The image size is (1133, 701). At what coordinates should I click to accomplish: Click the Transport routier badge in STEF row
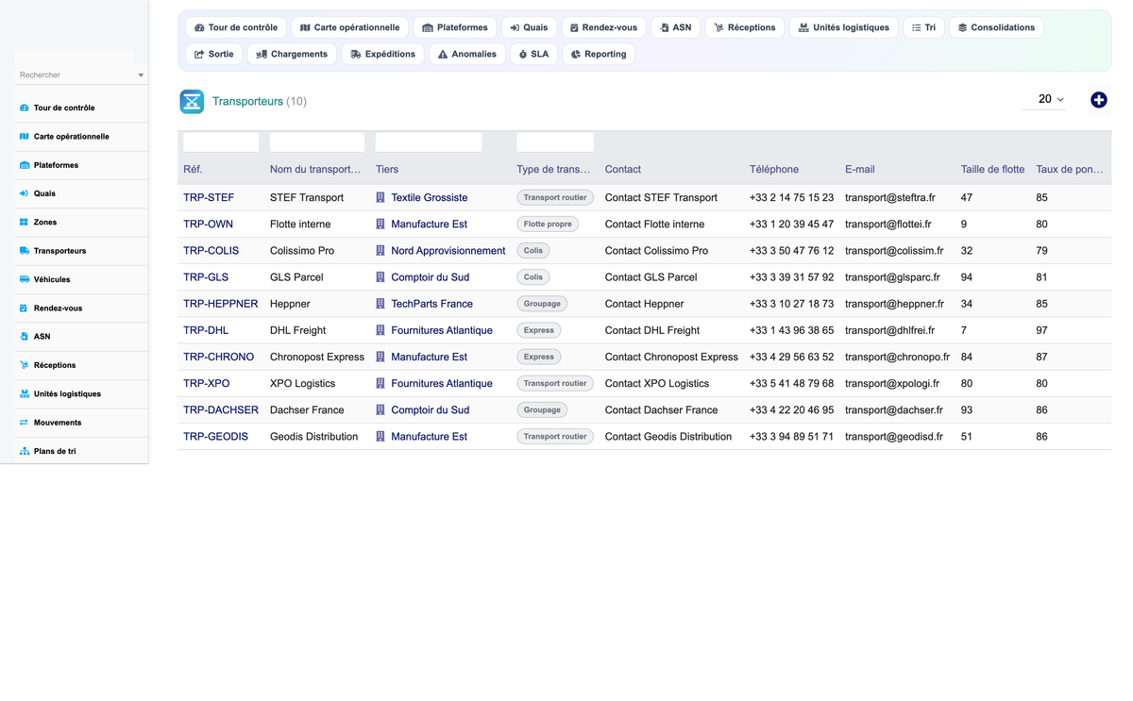(x=555, y=198)
